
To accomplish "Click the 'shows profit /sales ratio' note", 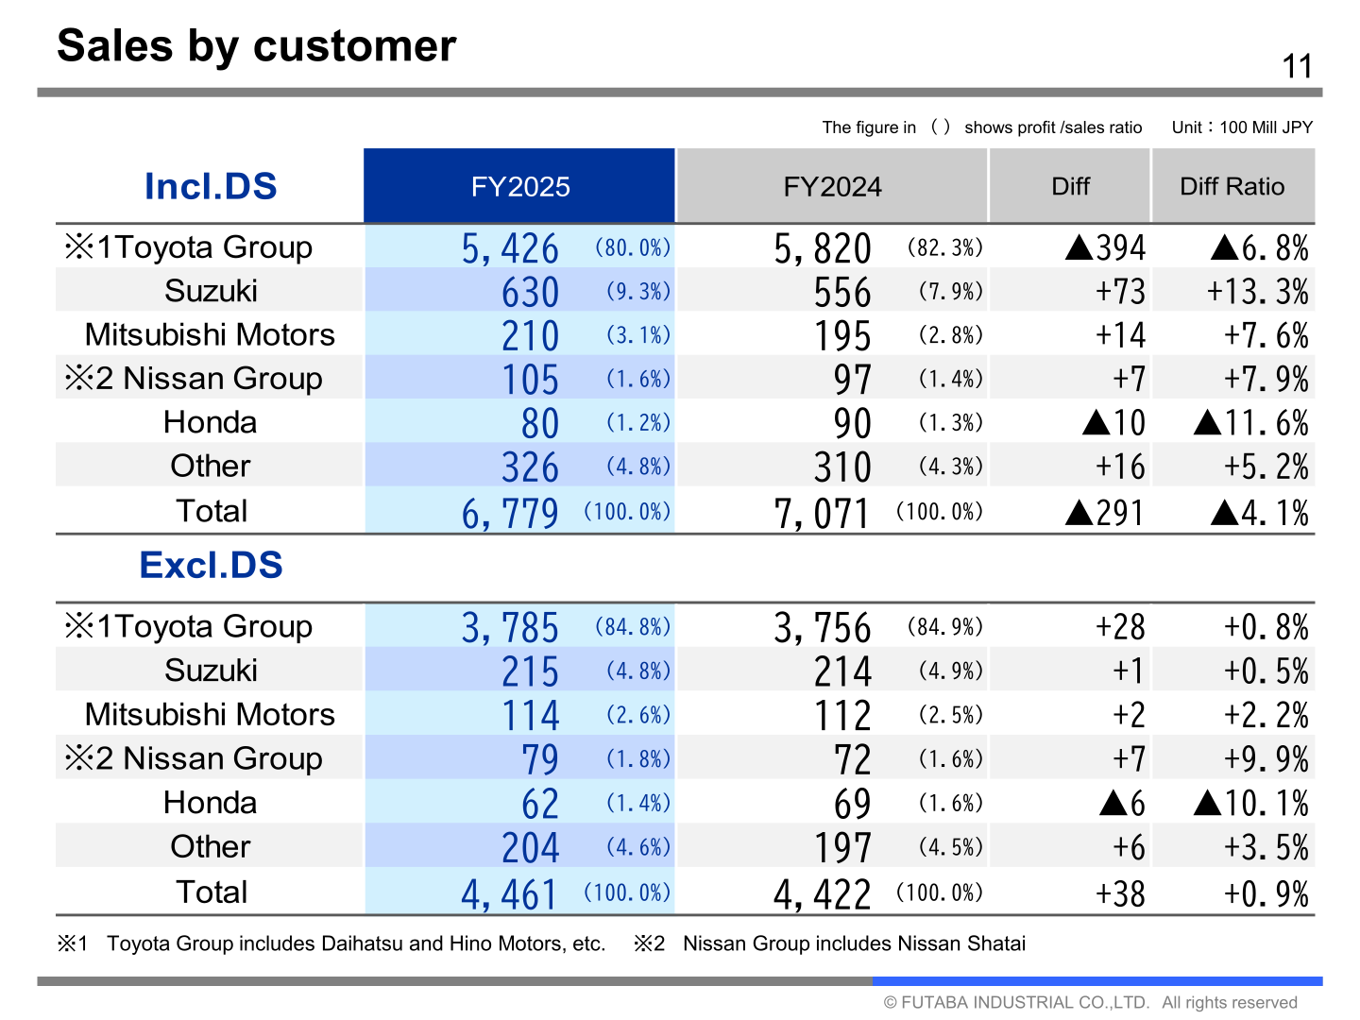I will pyautogui.click(x=1053, y=127).
